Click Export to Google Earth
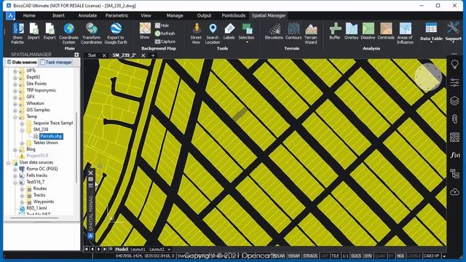466x262 pixels. pos(116,33)
